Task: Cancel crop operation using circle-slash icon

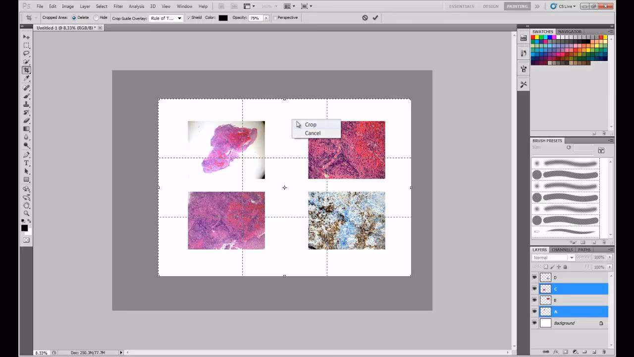Action: (365, 18)
